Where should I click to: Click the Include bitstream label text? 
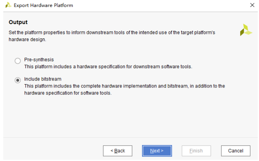pyautogui.click(x=43, y=79)
